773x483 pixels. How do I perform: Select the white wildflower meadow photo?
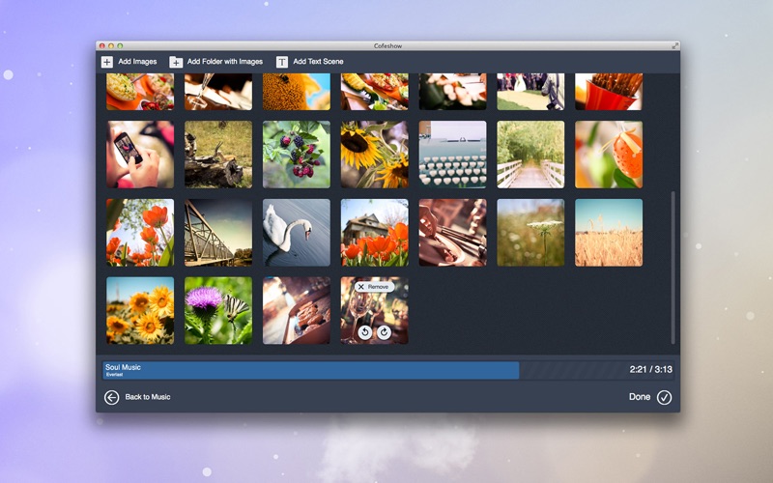pos(530,233)
